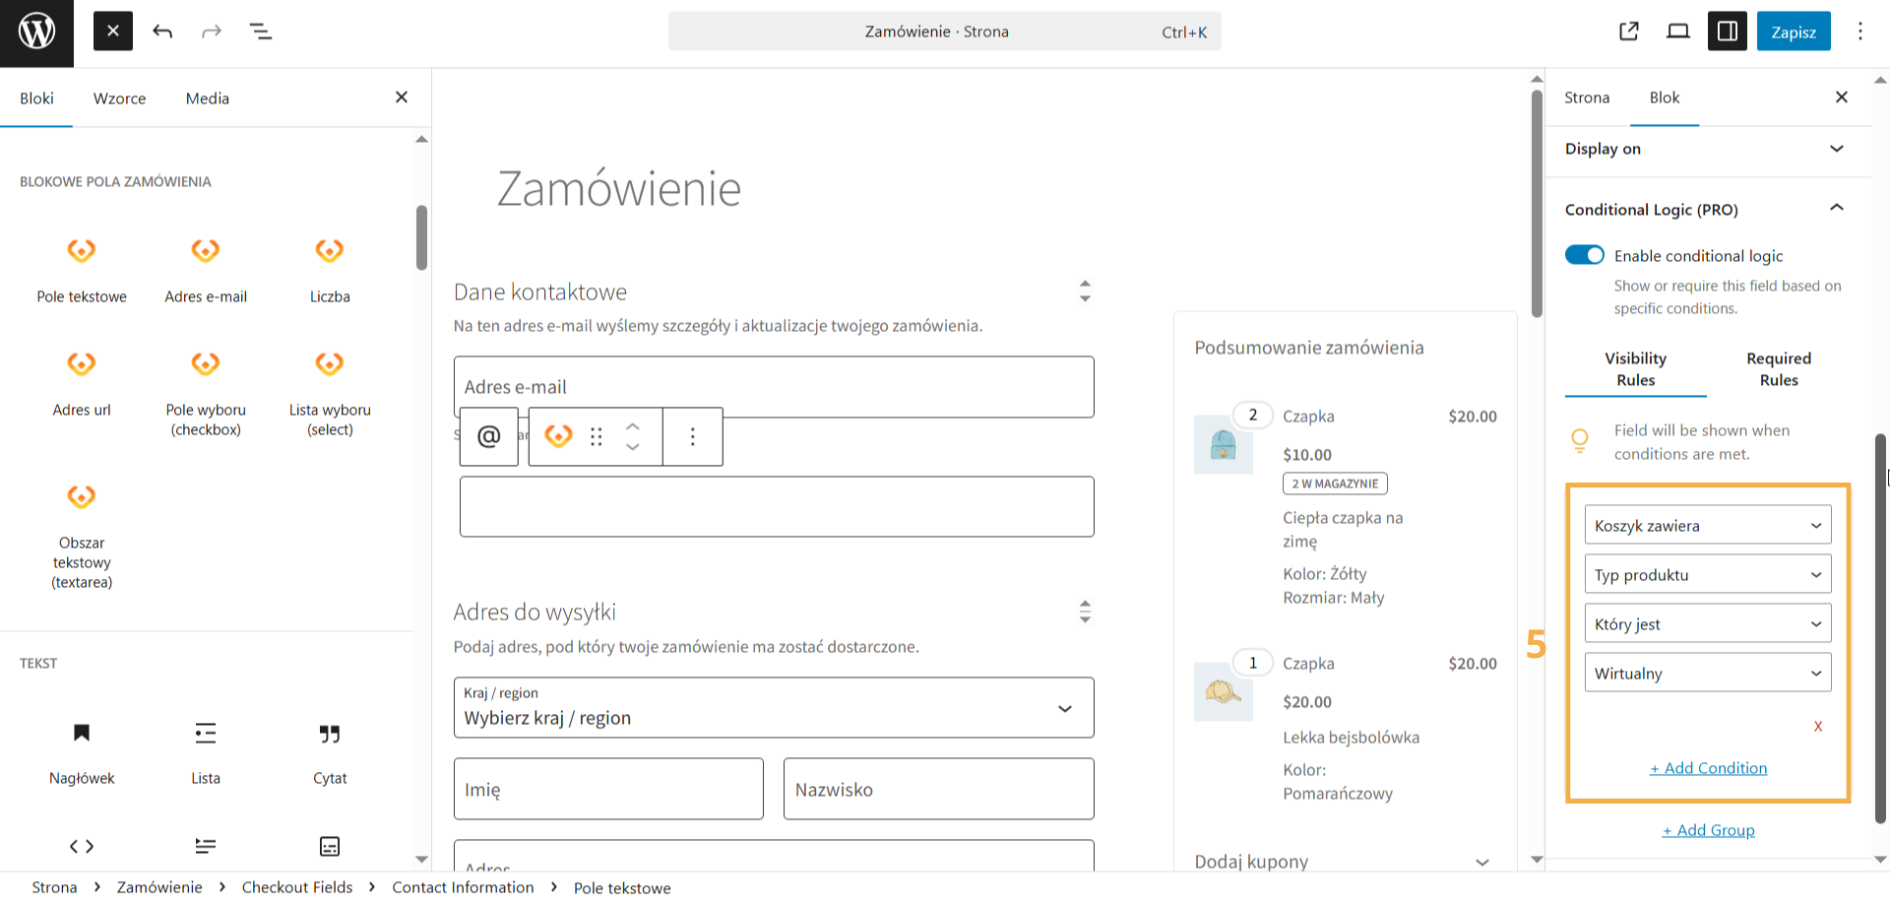Open block options via three-dot icon
The width and height of the screenshot is (1890, 908).
pos(692,436)
